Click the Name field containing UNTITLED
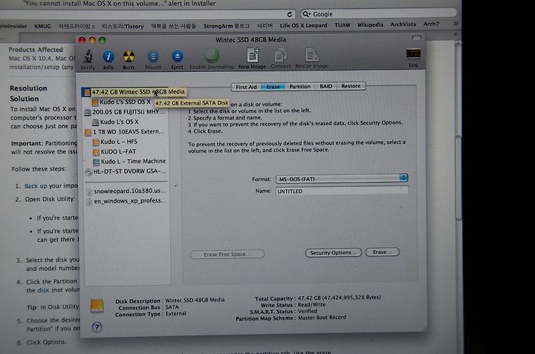 click(342, 191)
